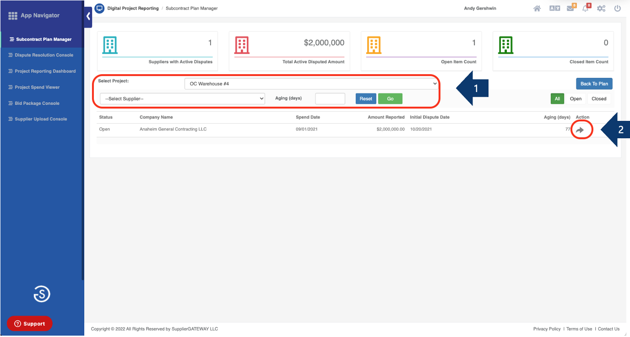Open the settings gears icon

pyautogui.click(x=601, y=8)
